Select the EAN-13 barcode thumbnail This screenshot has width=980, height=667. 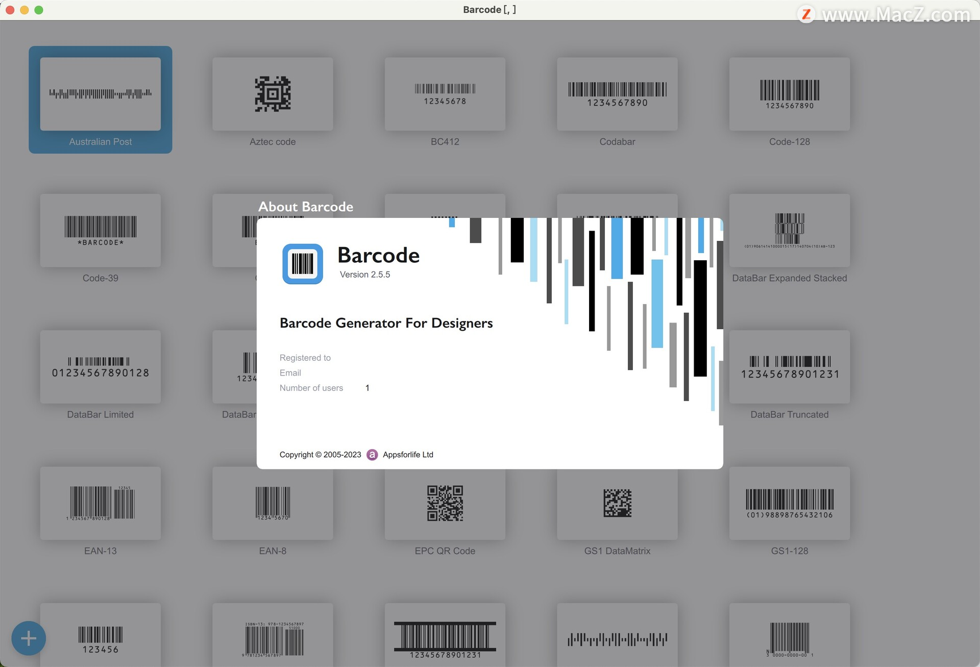[x=101, y=503]
